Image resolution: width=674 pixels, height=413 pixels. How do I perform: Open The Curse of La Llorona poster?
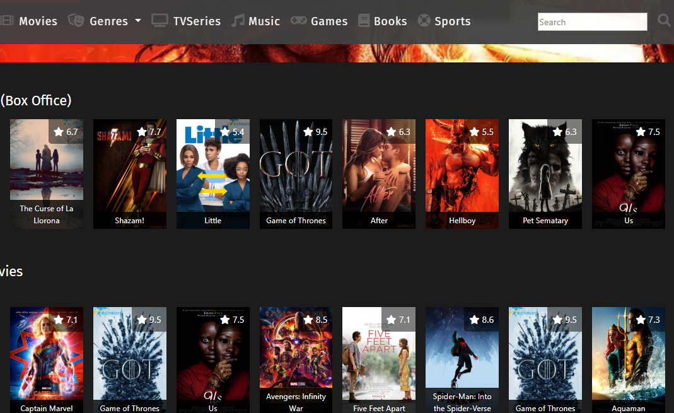[47, 173]
